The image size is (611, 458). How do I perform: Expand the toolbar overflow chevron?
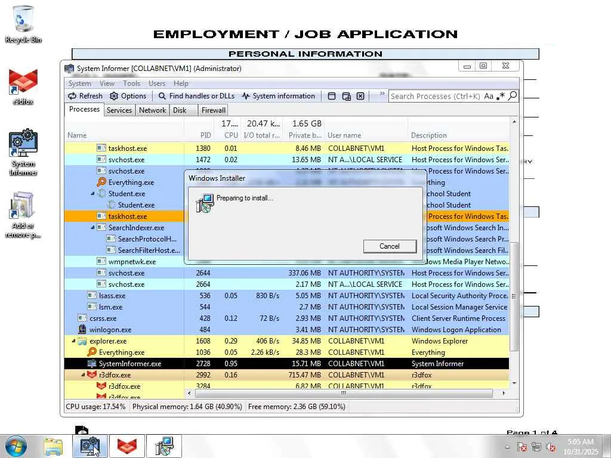click(x=382, y=94)
